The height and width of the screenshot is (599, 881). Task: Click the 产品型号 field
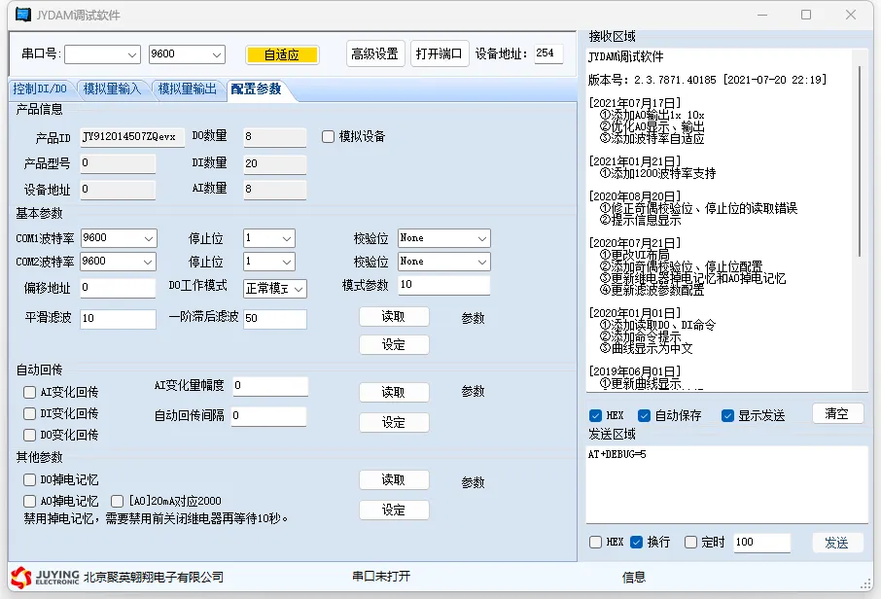(x=118, y=163)
